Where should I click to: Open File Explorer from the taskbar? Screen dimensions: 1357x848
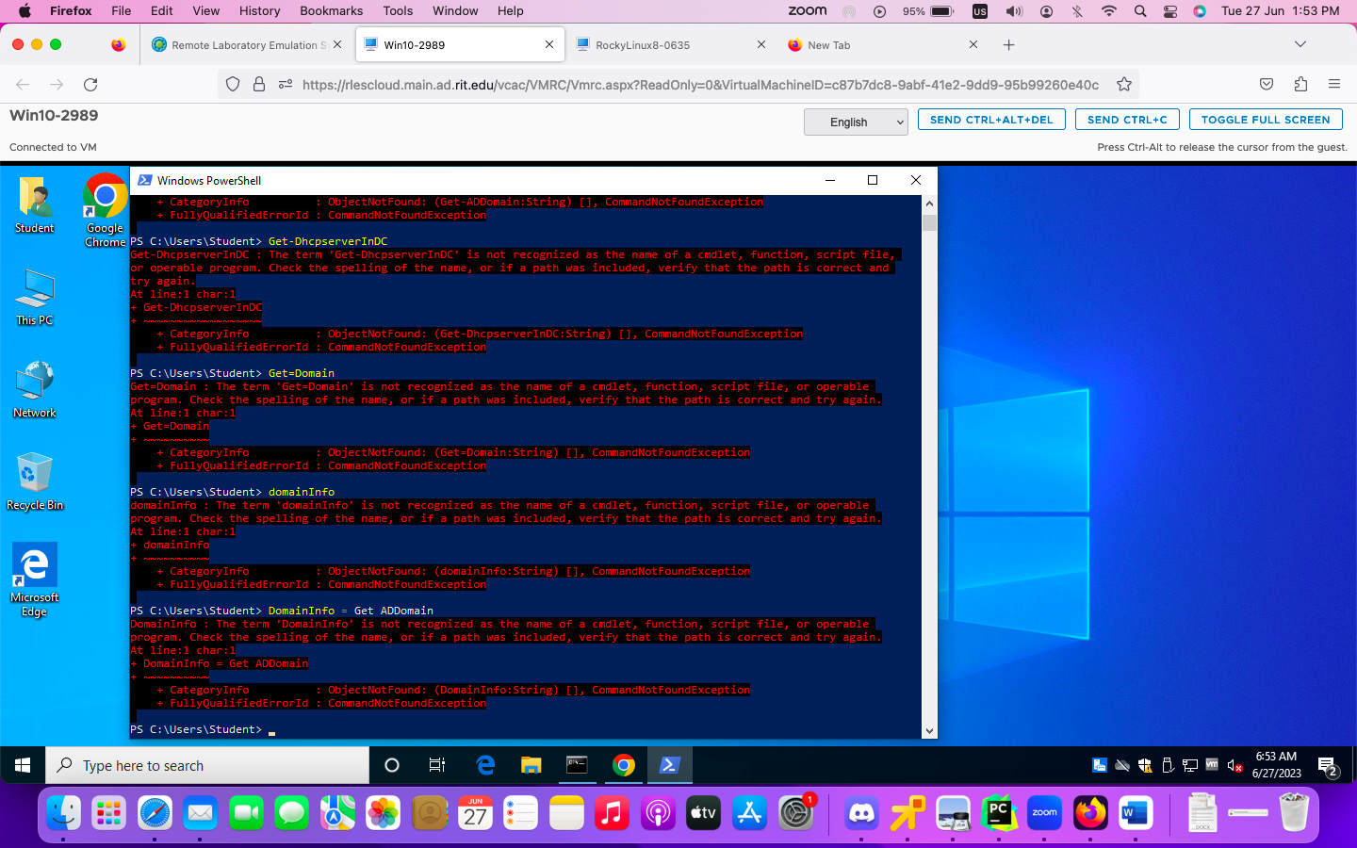(531, 765)
